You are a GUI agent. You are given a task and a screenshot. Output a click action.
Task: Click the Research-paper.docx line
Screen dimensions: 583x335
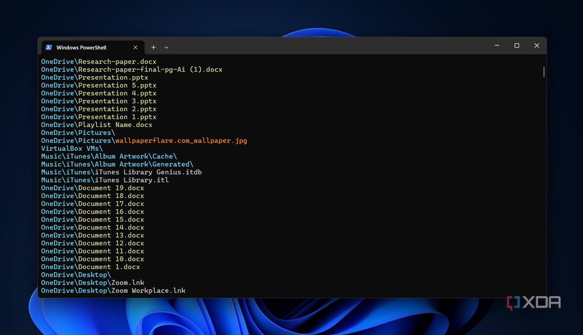(99, 62)
